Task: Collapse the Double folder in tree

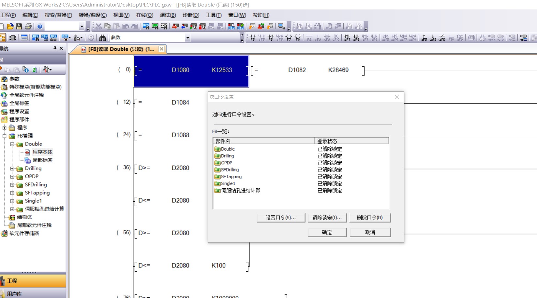Action: coord(12,144)
